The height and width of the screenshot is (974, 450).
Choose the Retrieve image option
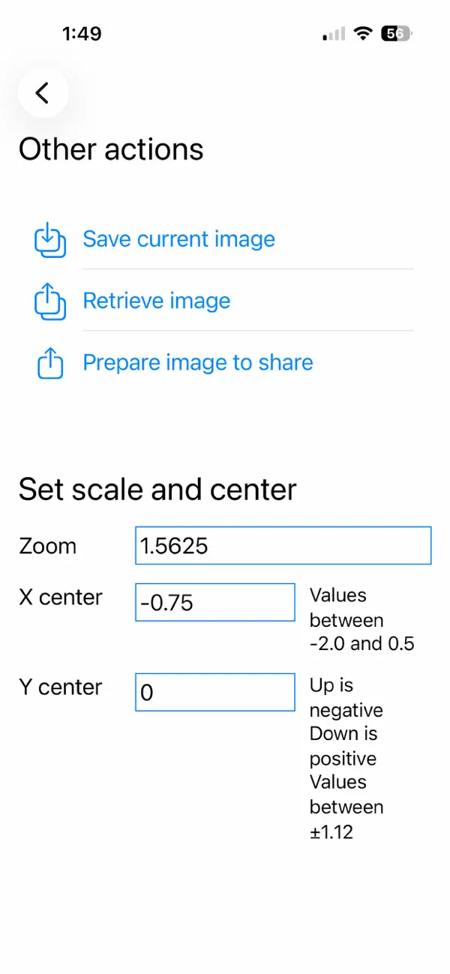tap(157, 301)
